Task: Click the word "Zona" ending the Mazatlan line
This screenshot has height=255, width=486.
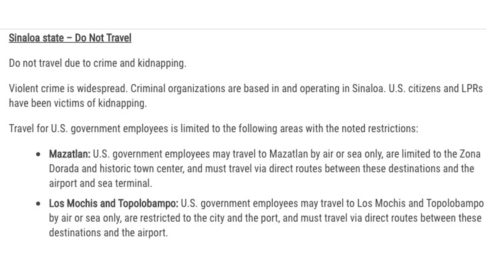Action: coord(470,154)
